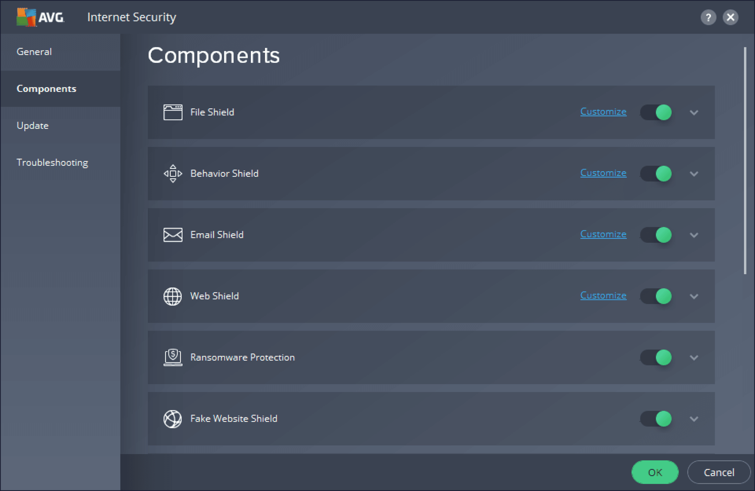Click the Email Shield envelope icon
Viewport: 755px width, 491px height.
pos(173,235)
